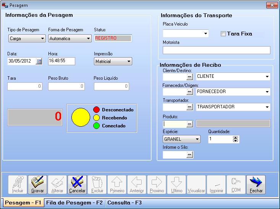This screenshot has height=209, width=280.
Task: Click the Motorista text field
Action: 216,50
